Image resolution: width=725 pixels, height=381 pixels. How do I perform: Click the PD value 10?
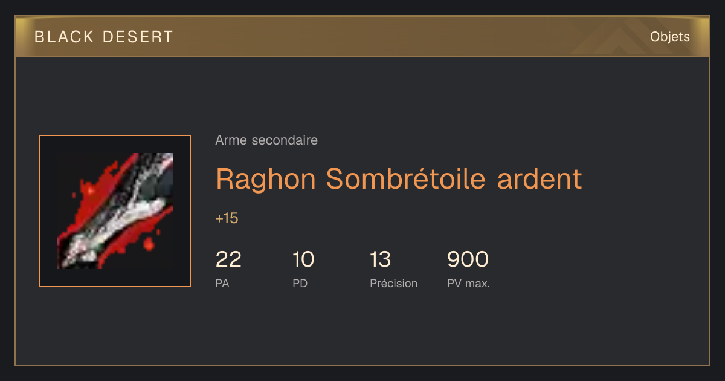tap(303, 259)
